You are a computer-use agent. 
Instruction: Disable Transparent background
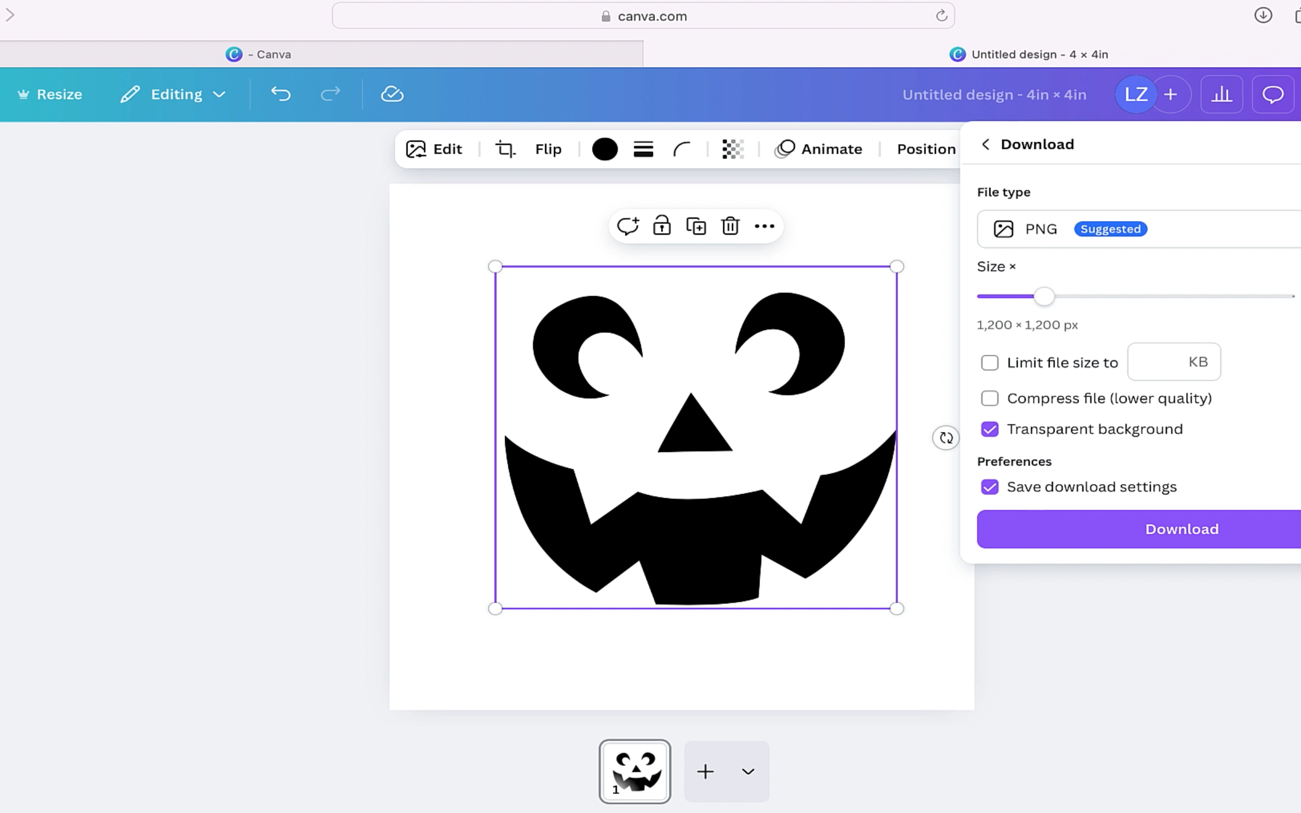click(x=990, y=429)
